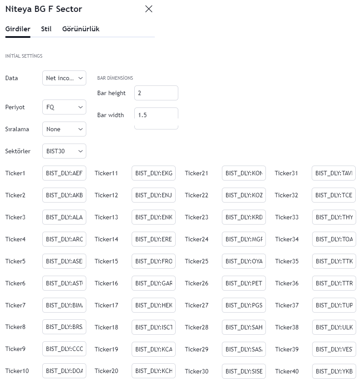Click the Bar height input field
Image resolution: width=361 pixels, height=384 pixels.
click(x=156, y=93)
